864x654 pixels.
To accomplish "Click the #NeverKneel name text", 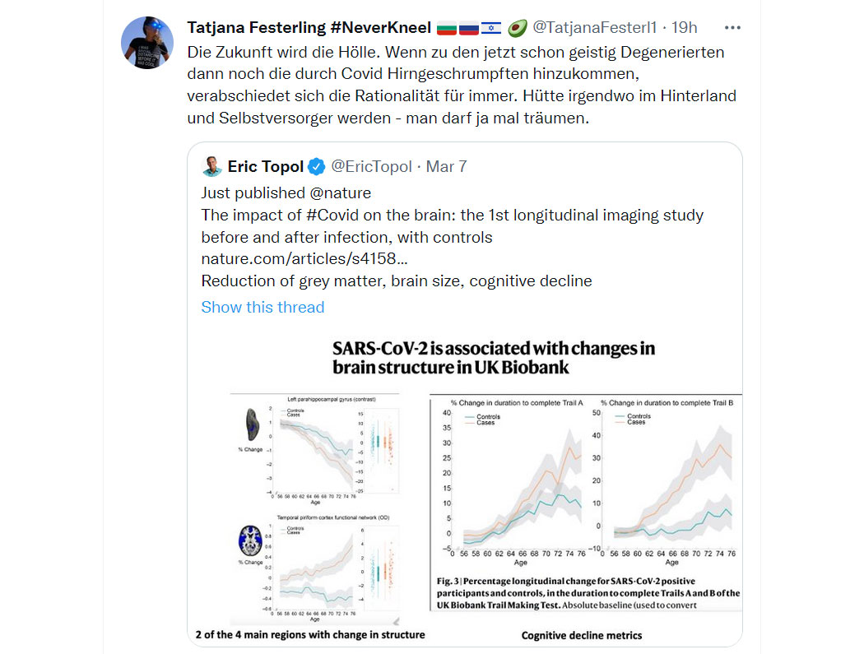I will (x=381, y=27).
